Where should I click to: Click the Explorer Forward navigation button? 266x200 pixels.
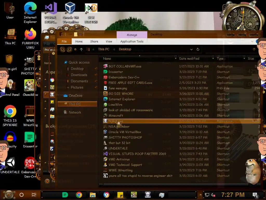pos(69,49)
